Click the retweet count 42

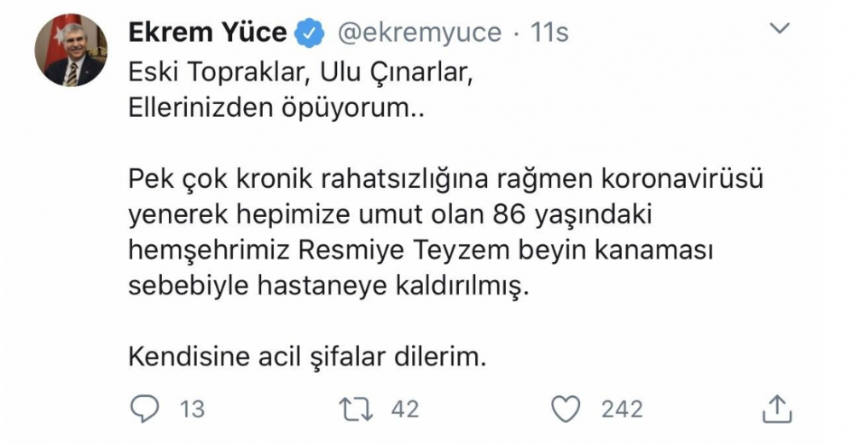[x=405, y=410]
